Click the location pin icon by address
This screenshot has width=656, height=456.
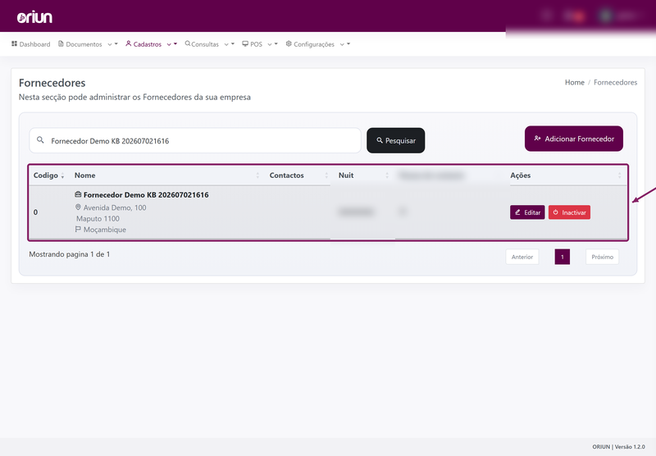(x=78, y=207)
